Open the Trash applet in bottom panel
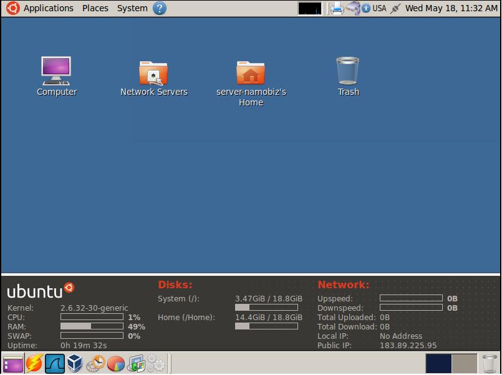The width and height of the screenshot is (502, 375). coord(490,364)
